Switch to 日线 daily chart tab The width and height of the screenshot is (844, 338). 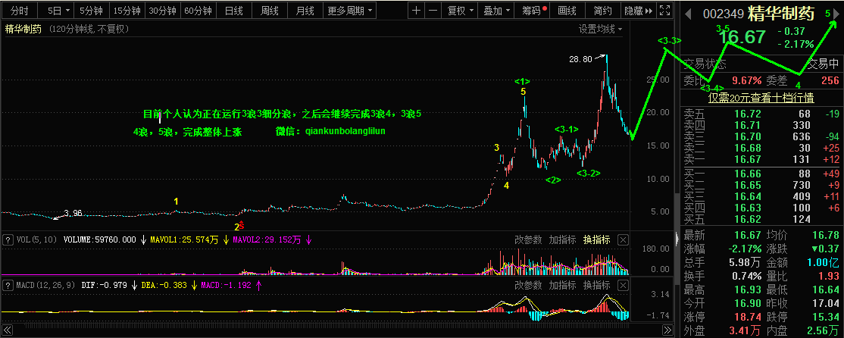(x=235, y=11)
